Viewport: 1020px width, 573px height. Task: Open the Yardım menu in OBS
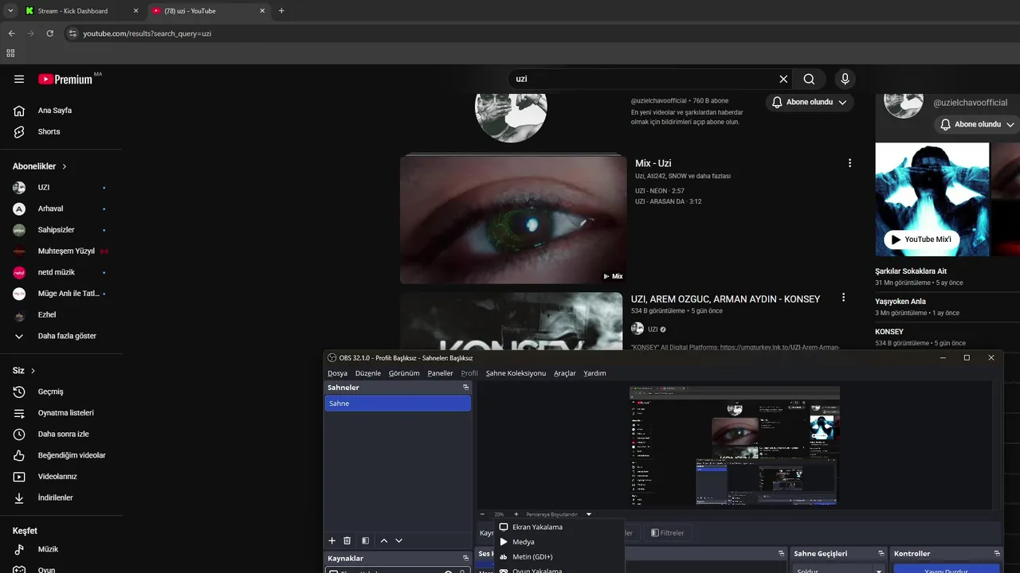594,373
